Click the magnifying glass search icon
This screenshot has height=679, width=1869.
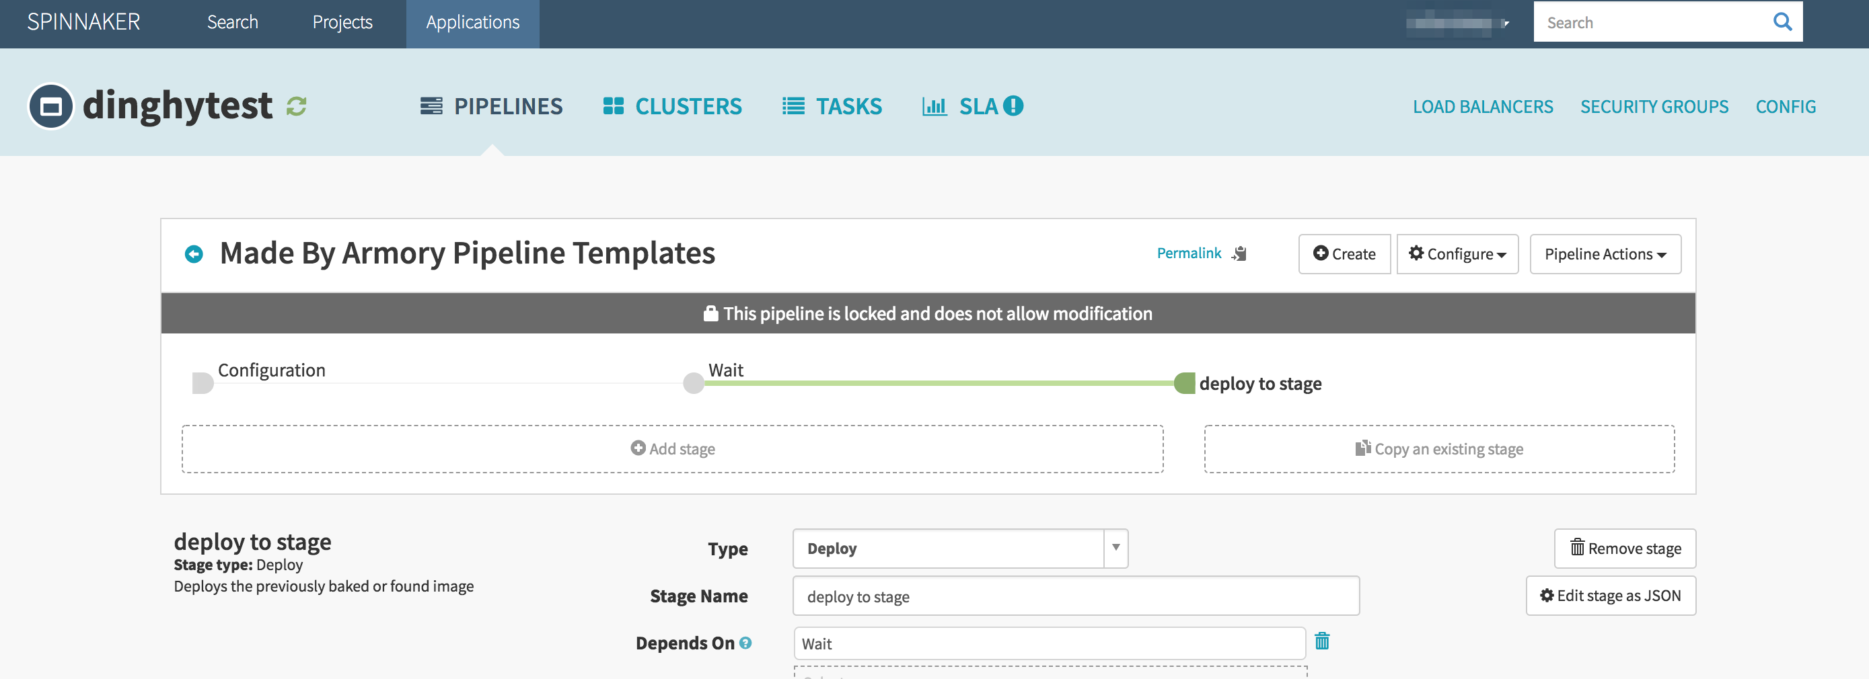click(x=1782, y=22)
